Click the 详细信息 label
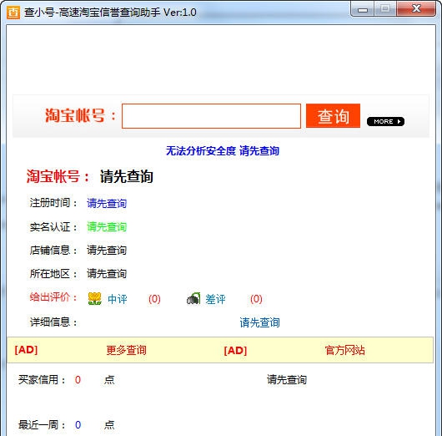Screen dimensions: 442x436 pyautogui.click(x=53, y=322)
